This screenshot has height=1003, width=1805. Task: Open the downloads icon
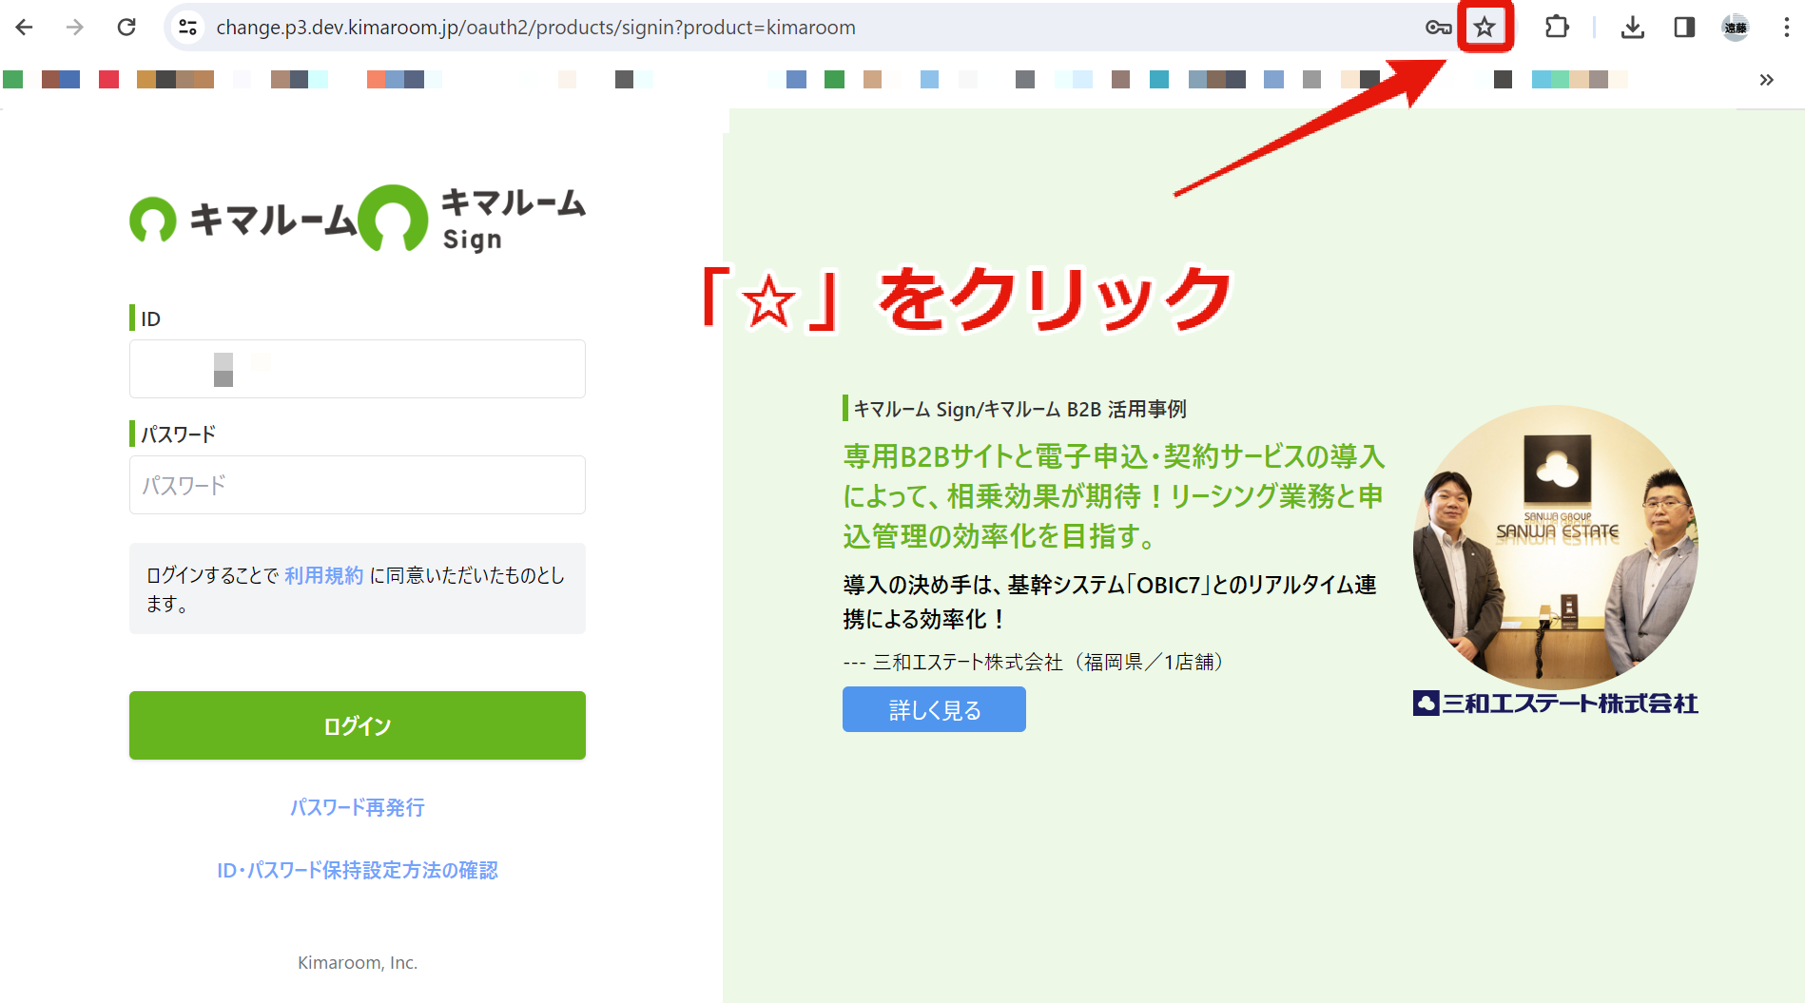(1633, 28)
